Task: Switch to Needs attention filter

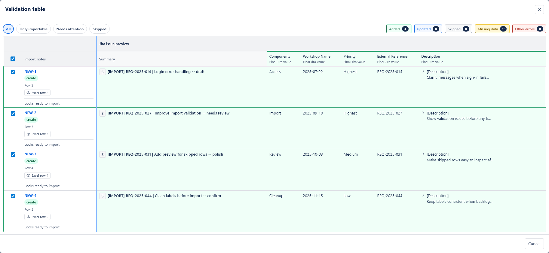Action: pos(70,29)
